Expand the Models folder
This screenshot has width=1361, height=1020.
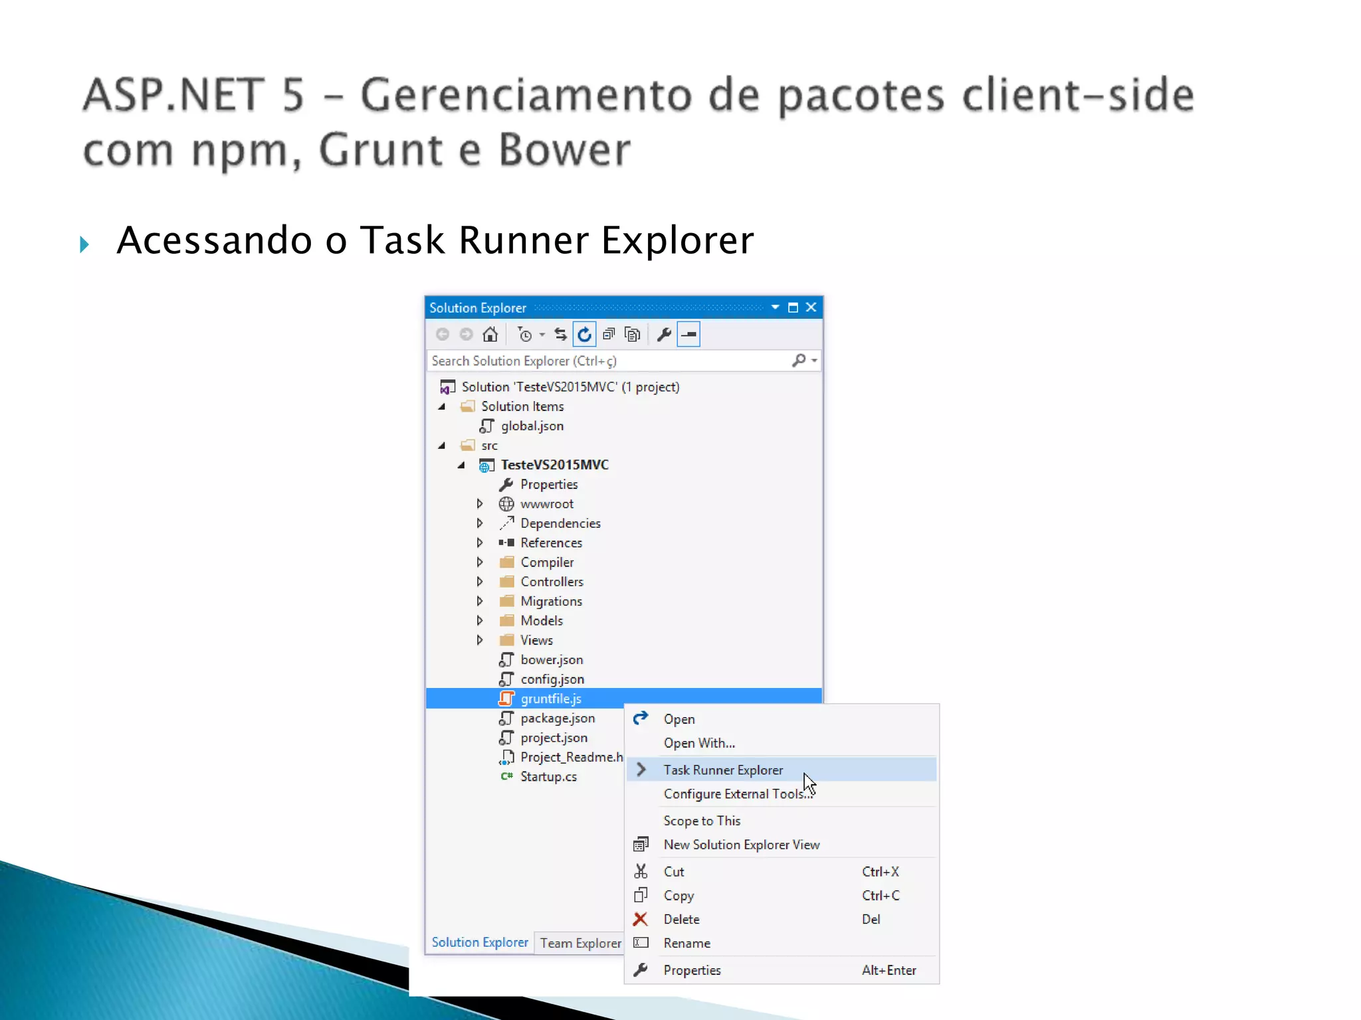tap(480, 621)
